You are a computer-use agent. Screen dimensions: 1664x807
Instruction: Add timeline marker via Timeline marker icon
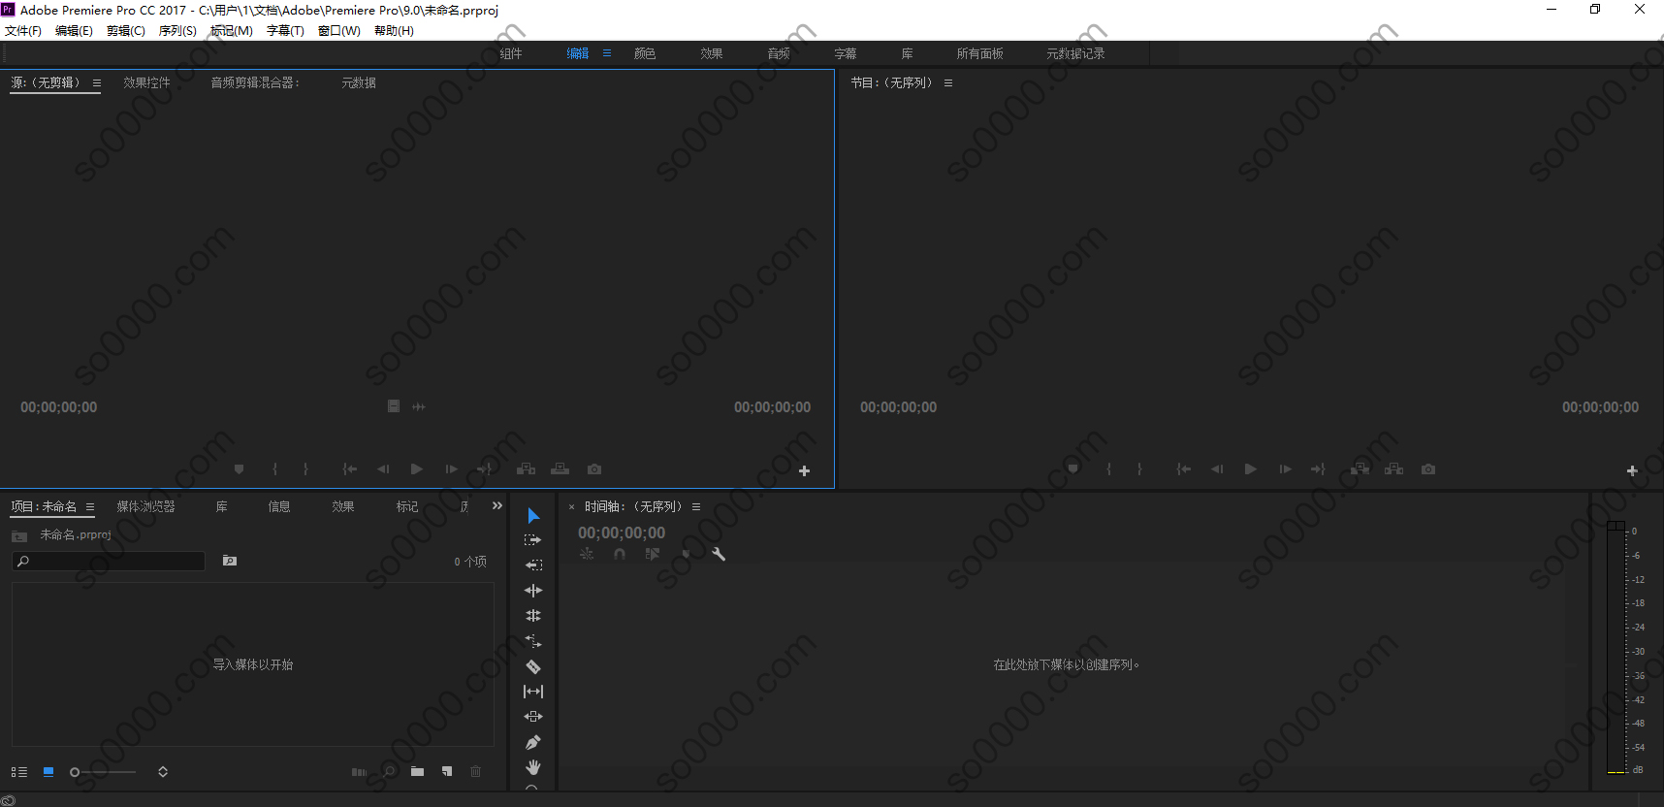coord(686,554)
